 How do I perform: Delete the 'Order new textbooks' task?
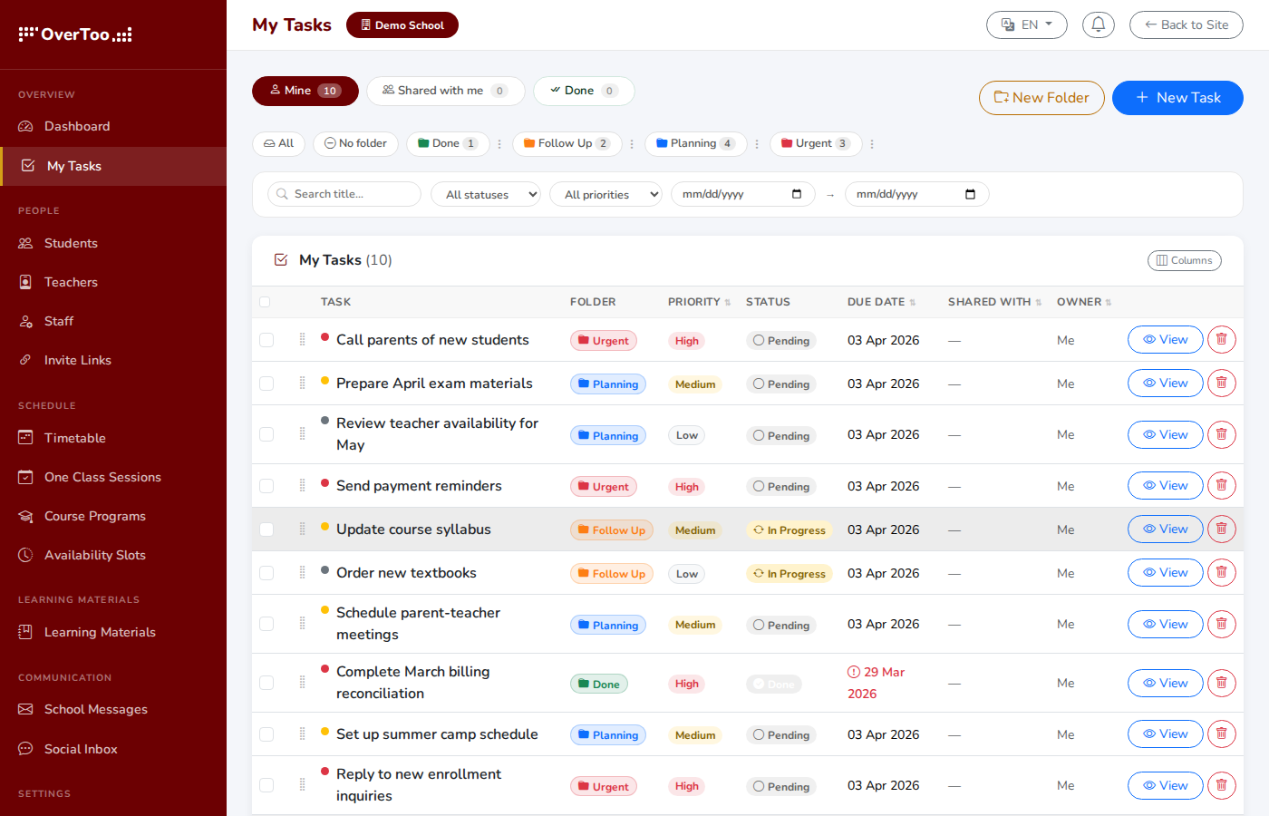[1221, 572]
